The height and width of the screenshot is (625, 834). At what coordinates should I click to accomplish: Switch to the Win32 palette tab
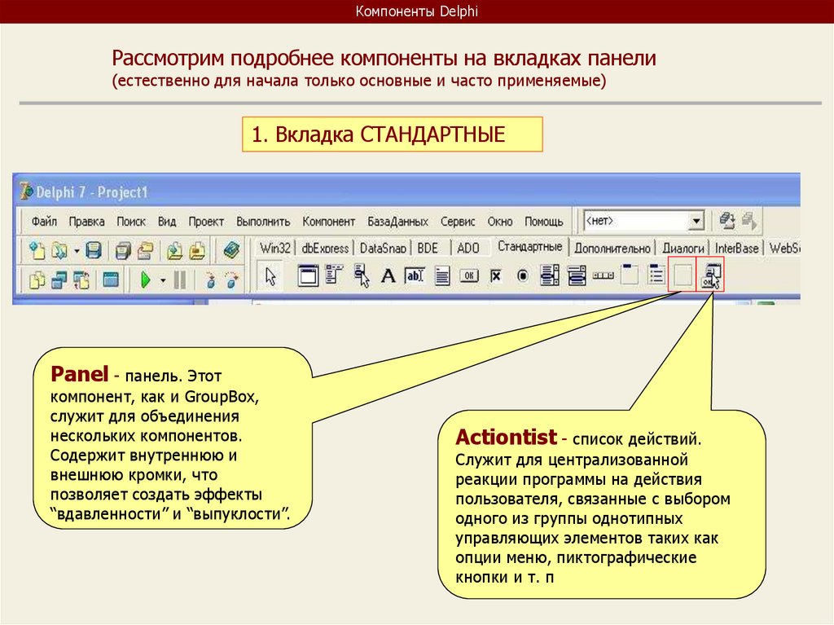coord(274,248)
